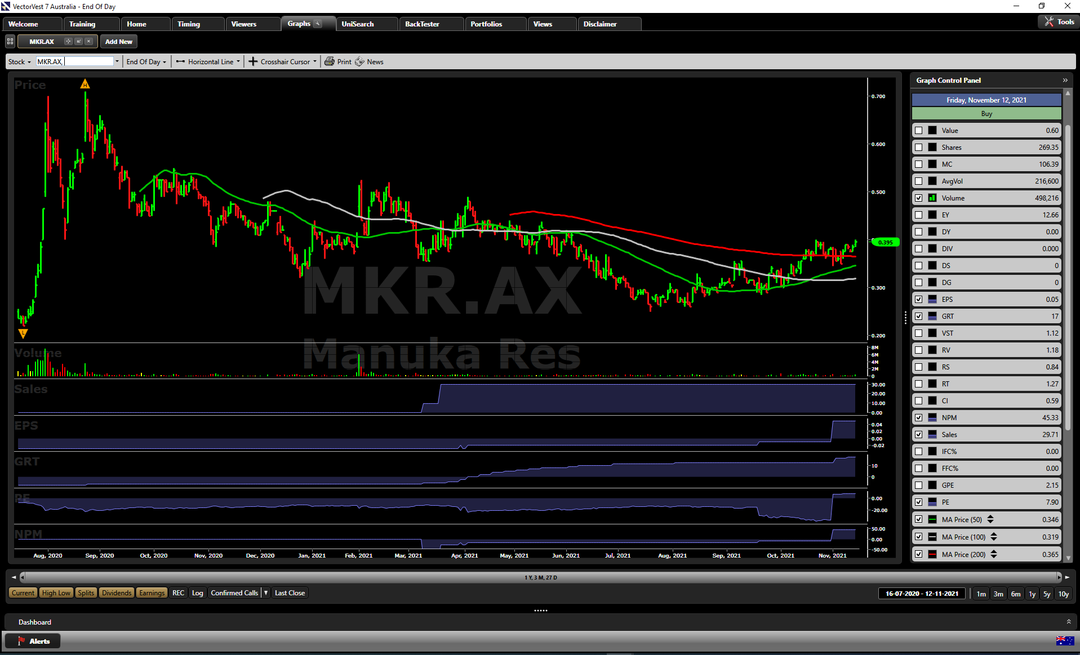
Task: Expand the Dashboard panel with the chevron
Action: pos(1069,622)
